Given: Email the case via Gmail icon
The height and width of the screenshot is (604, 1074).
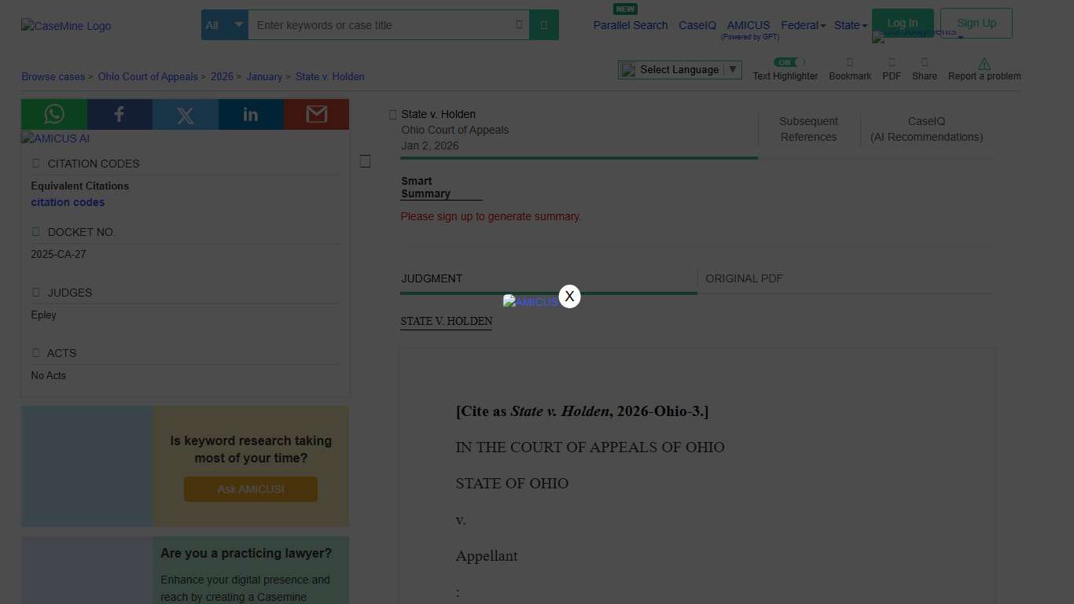Looking at the screenshot, I should point(316,115).
